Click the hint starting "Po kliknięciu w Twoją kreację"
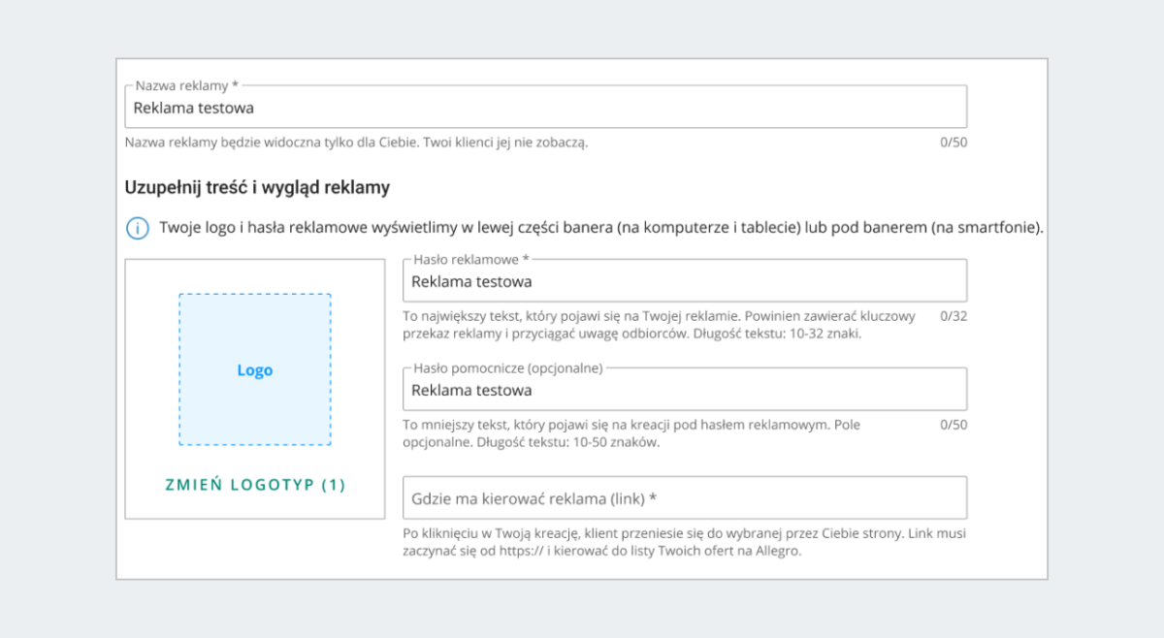Viewport: 1164px width, 638px height. [x=684, y=542]
